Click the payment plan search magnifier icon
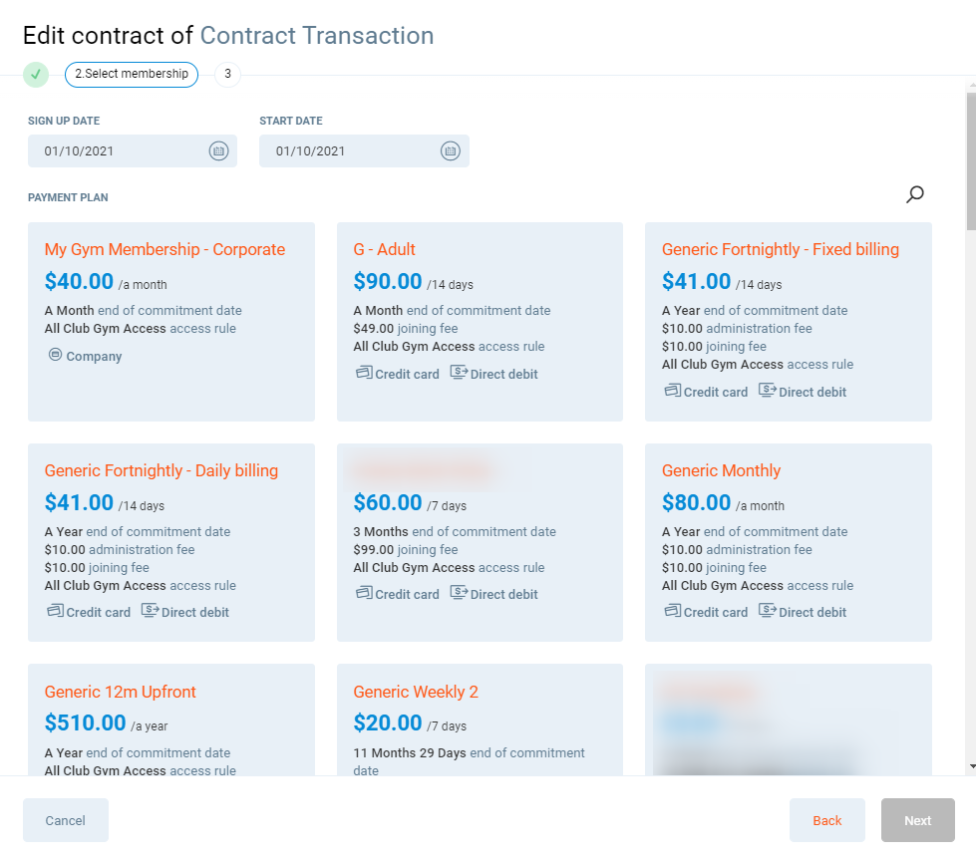The image size is (976, 863). (x=914, y=194)
